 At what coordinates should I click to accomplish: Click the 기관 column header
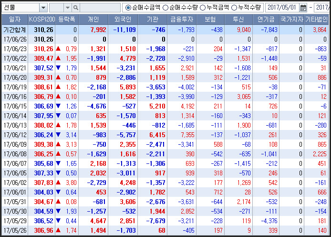coord(153,20)
